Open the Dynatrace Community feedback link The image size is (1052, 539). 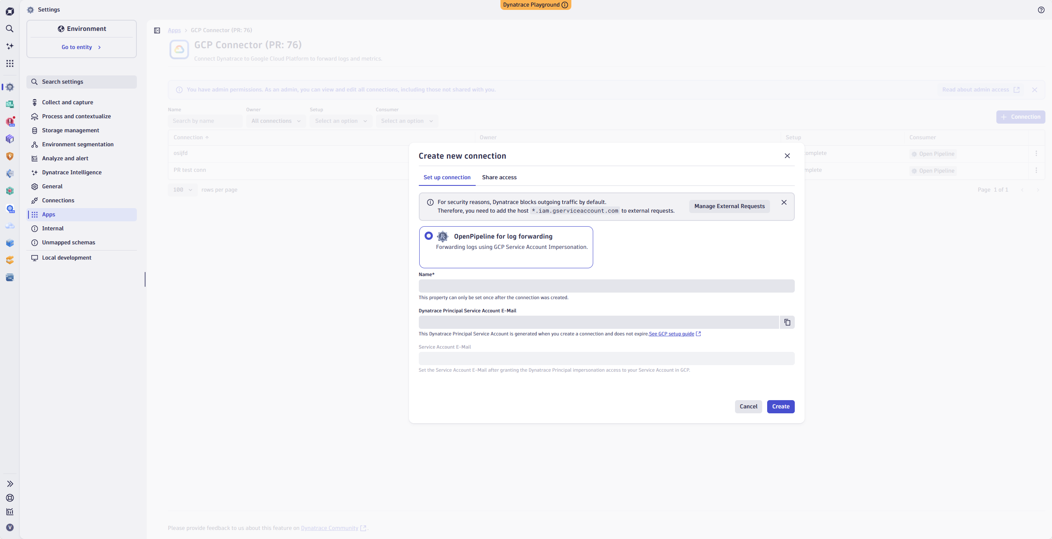click(333, 528)
